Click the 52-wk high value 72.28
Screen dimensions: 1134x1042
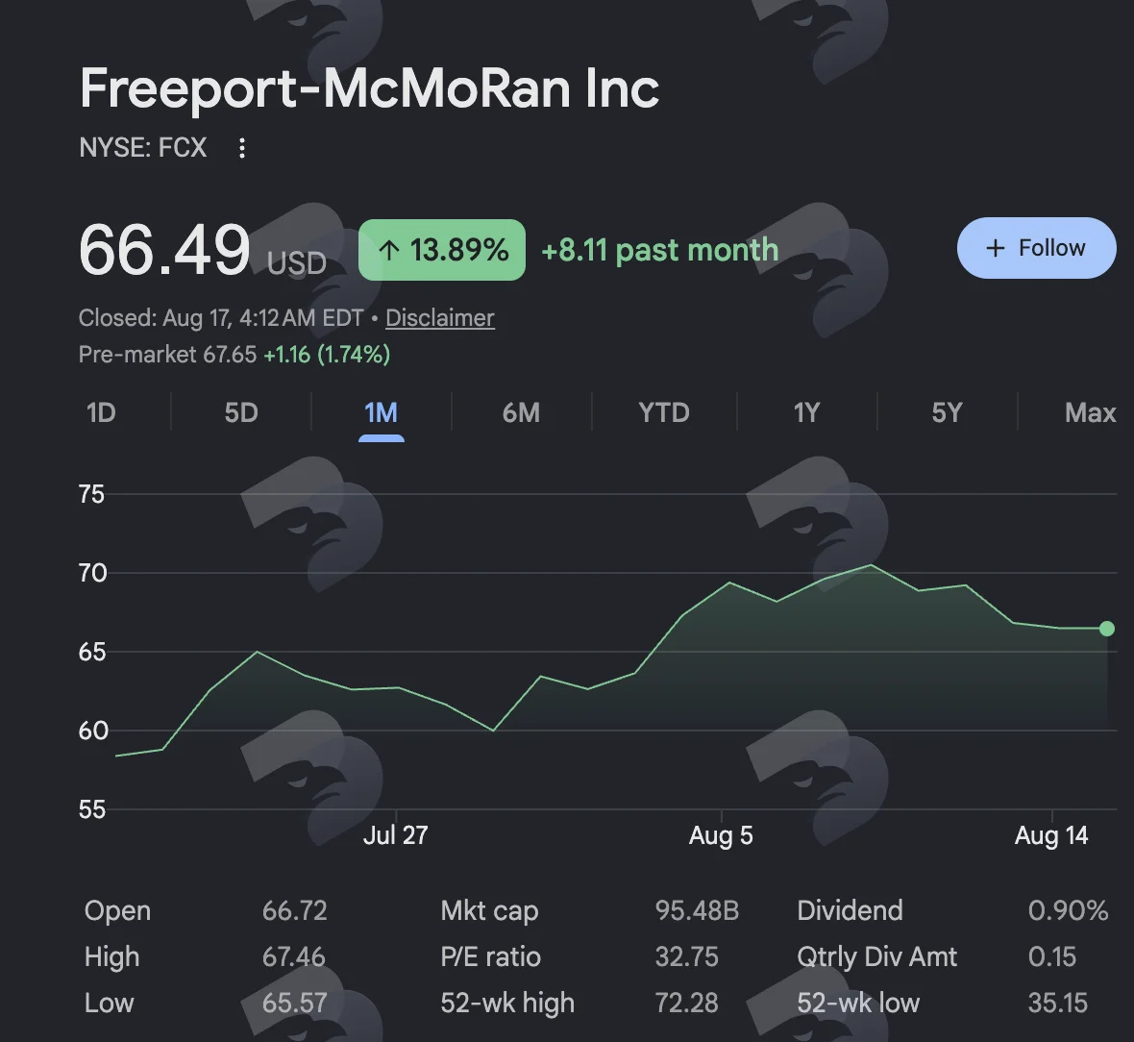coord(686,1003)
